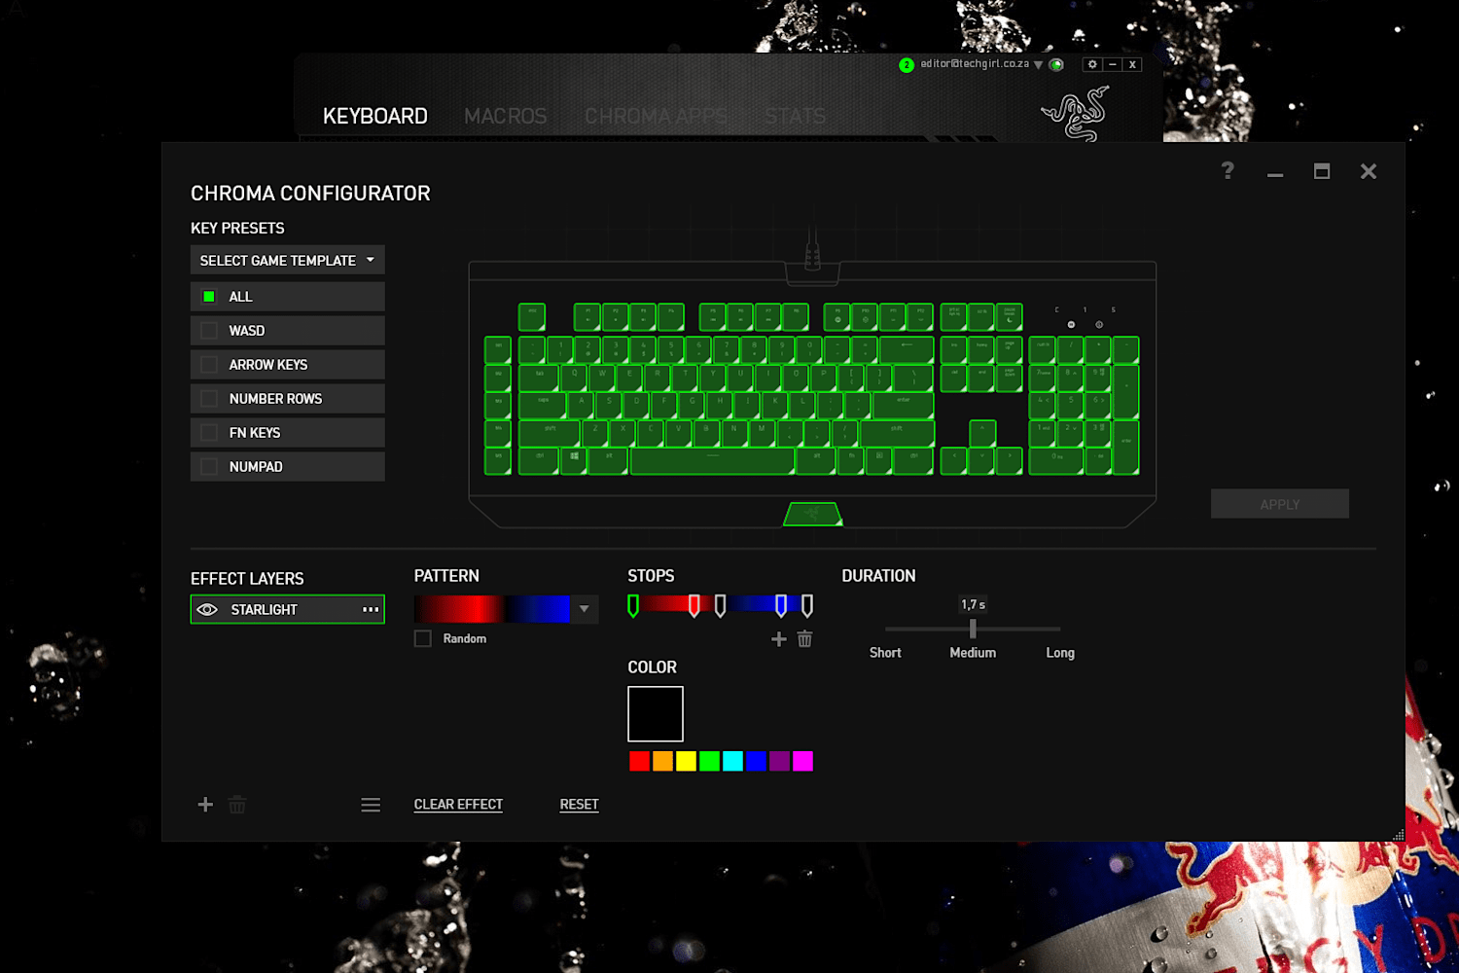The image size is (1459, 973).
Task: Delete the selected color stop (trash icon)
Action: pyautogui.click(x=804, y=639)
